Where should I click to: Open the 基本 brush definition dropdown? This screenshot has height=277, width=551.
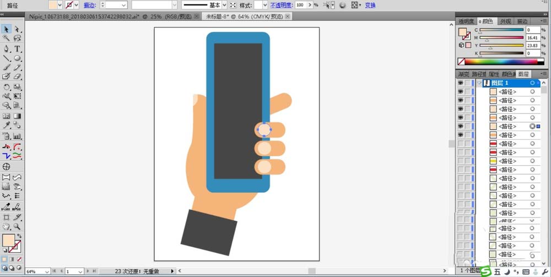tap(224, 6)
